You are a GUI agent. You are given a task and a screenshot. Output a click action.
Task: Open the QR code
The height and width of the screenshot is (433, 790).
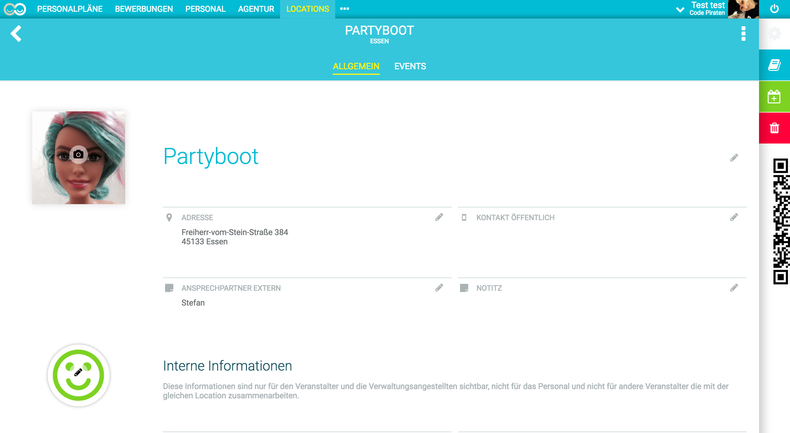[781, 221]
